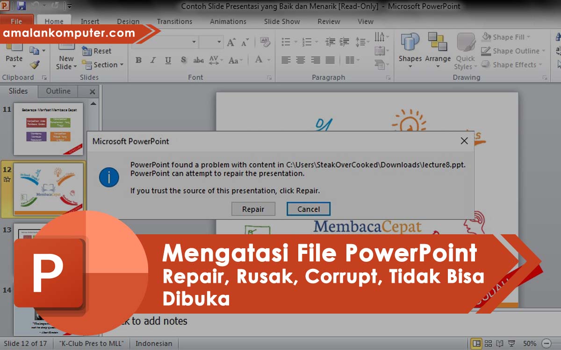Toggle Italic formatting
561x350 pixels.
[153, 60]
